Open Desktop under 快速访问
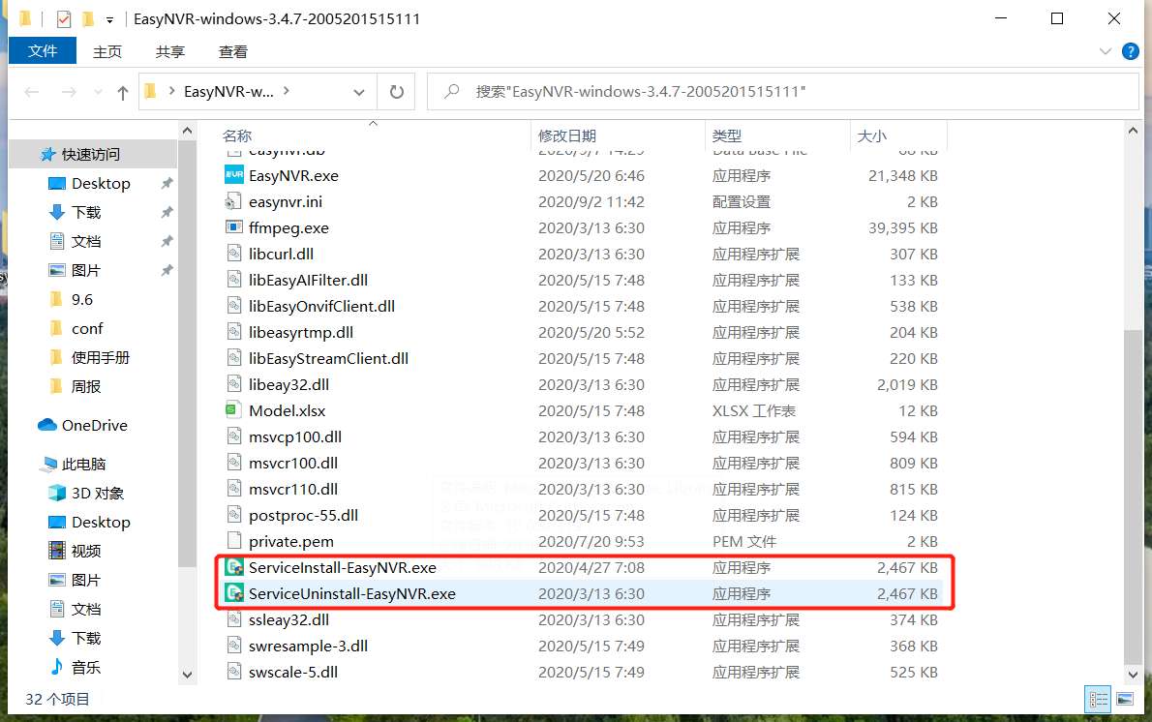 tap(101, 183)
